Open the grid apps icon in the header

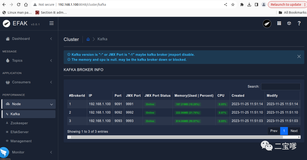(279, 23)
